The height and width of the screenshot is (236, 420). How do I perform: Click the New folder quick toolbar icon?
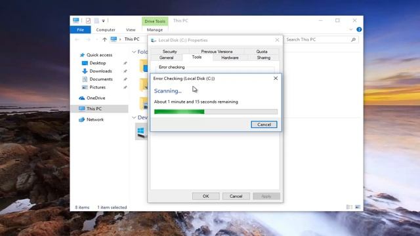click(96, 20)
